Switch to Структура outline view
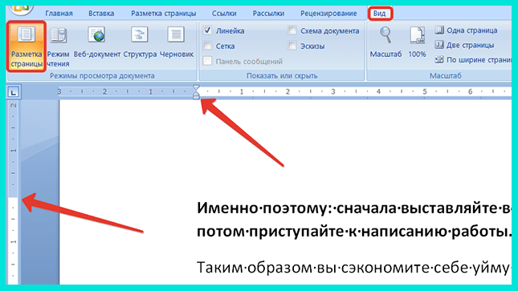The height and width of the screenshot is (291, 518). coord(140,43)
